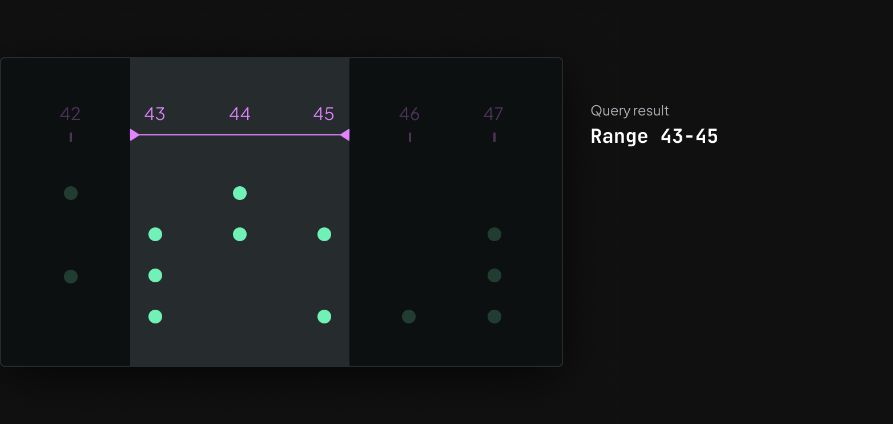Screen dimensions: 893x424
Task: Select the dimmed dot beneath label 46
Action: pos(409,316)
